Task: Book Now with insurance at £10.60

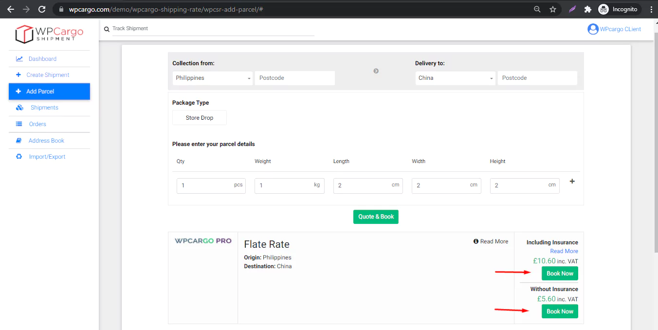Action: click(x=560, y=274)
